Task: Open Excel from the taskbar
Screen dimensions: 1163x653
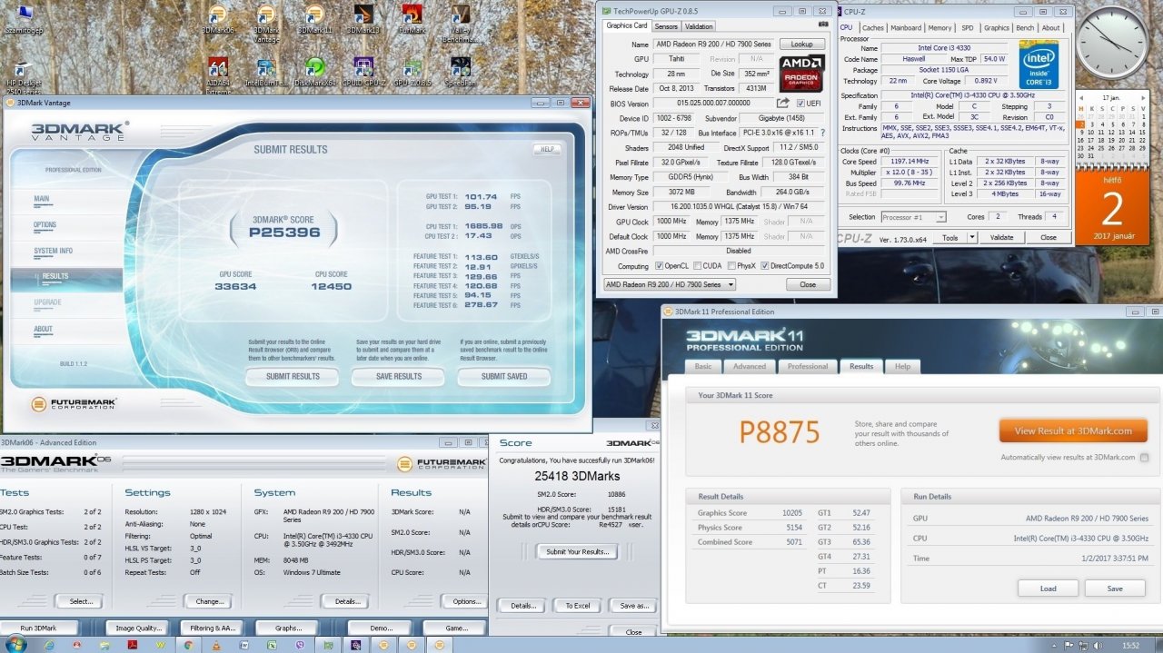Action: coord(272,644)
